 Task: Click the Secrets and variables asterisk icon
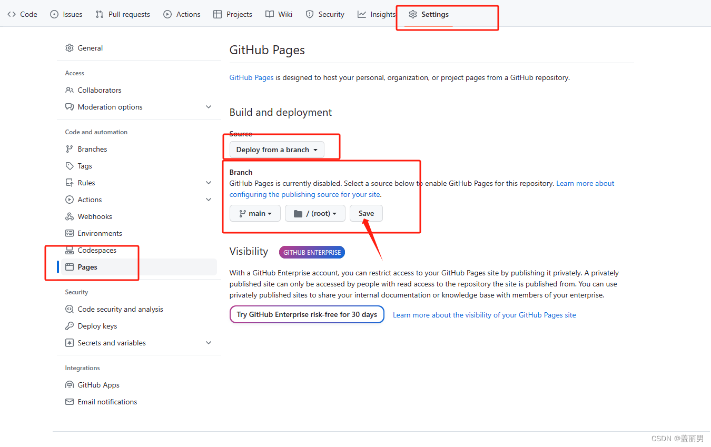(x=70, y=343)
